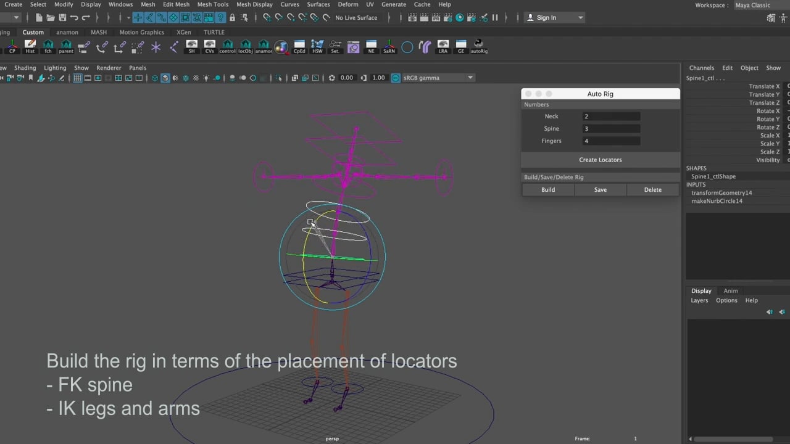This screenshot has width=790, height=444.
Task: Click the undo arrow icon
Action: click(x=74, y=17)
